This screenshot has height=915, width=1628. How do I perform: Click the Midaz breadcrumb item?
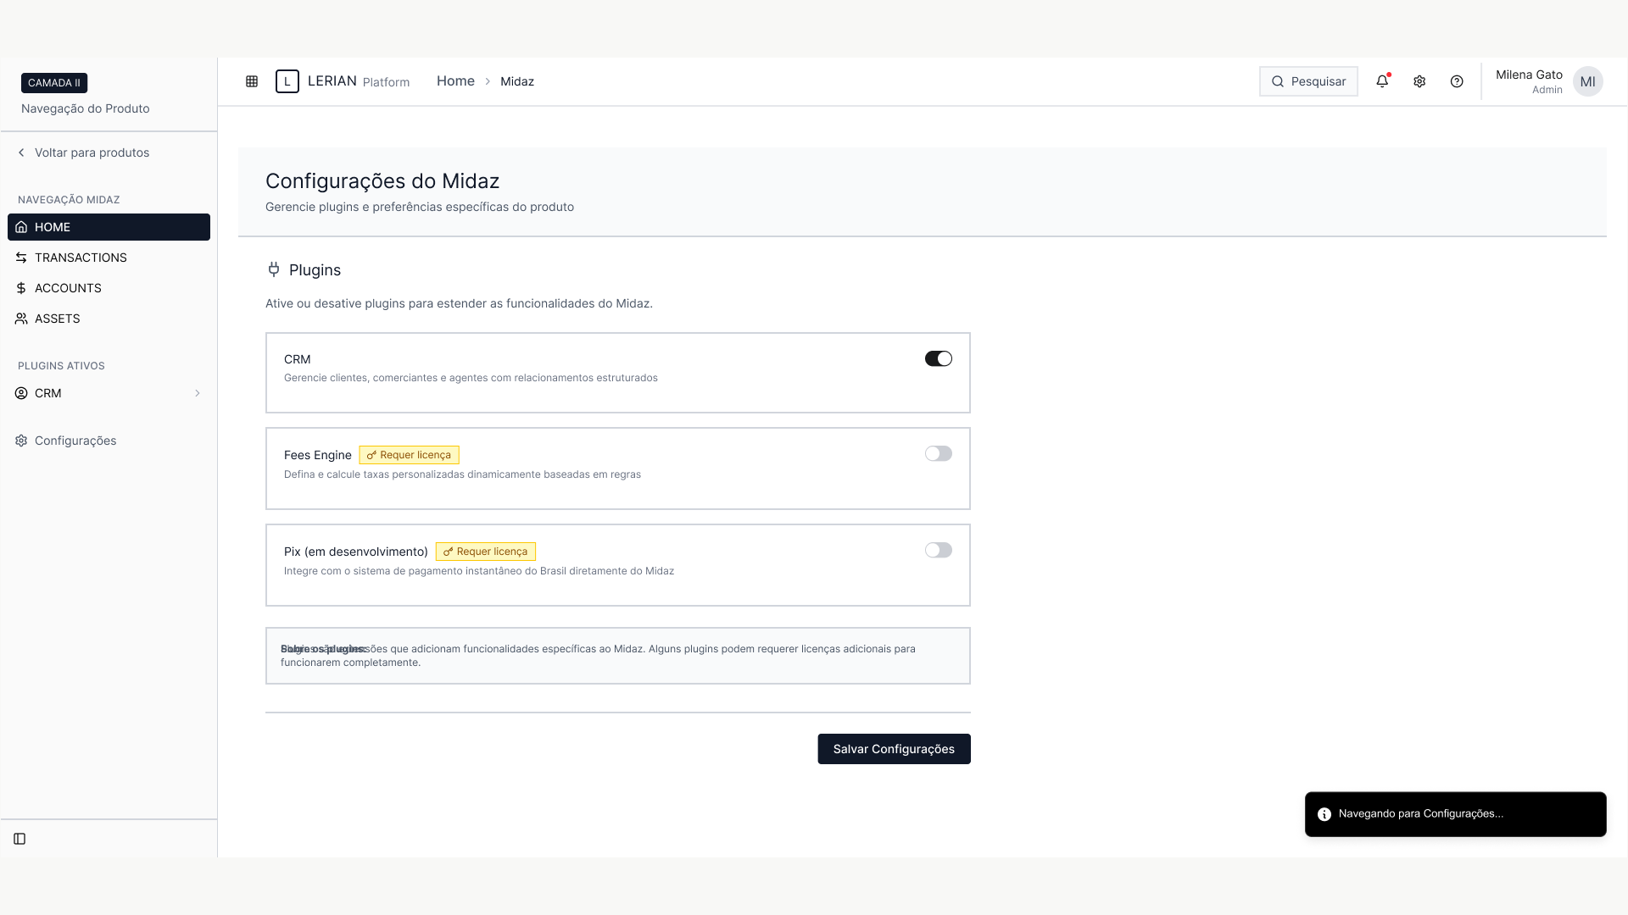[x=517, y=81]
